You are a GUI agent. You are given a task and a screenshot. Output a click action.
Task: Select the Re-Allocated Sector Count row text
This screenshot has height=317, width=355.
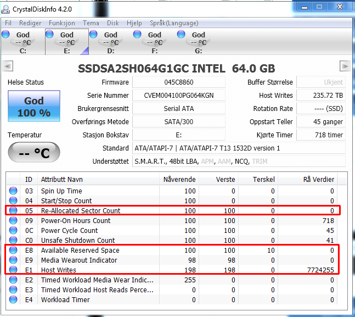[81, 210]
